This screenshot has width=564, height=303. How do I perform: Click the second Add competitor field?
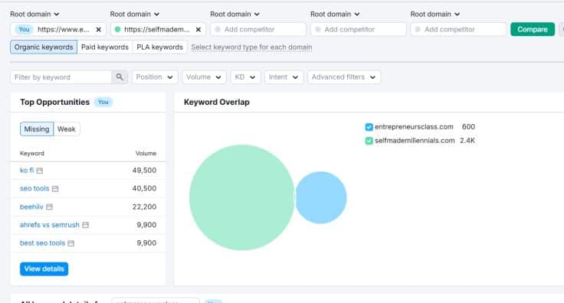358,29
